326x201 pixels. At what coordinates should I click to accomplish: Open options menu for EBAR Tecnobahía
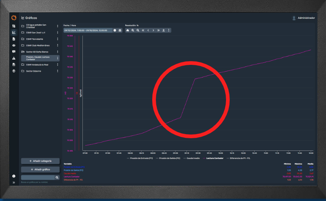[x=58, y=39]
